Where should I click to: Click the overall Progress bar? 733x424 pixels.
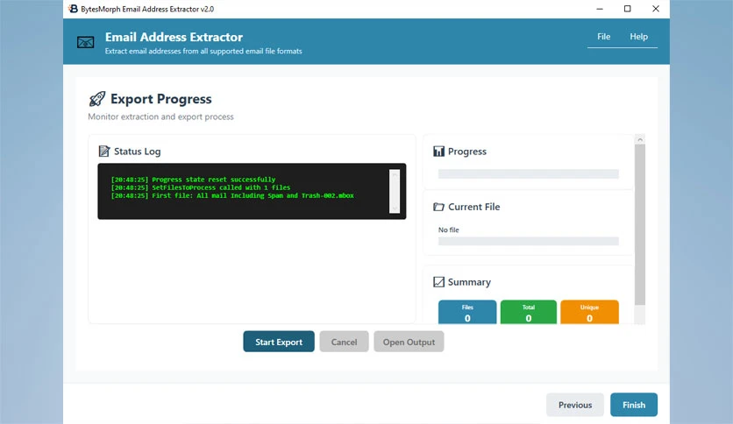528,173
